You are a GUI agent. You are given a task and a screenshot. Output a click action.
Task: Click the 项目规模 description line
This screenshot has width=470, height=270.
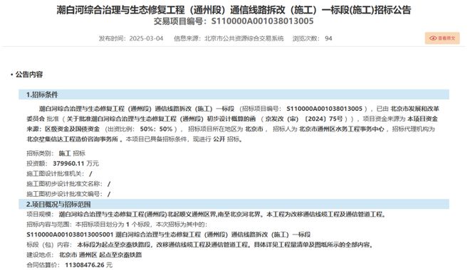[207, 215]
